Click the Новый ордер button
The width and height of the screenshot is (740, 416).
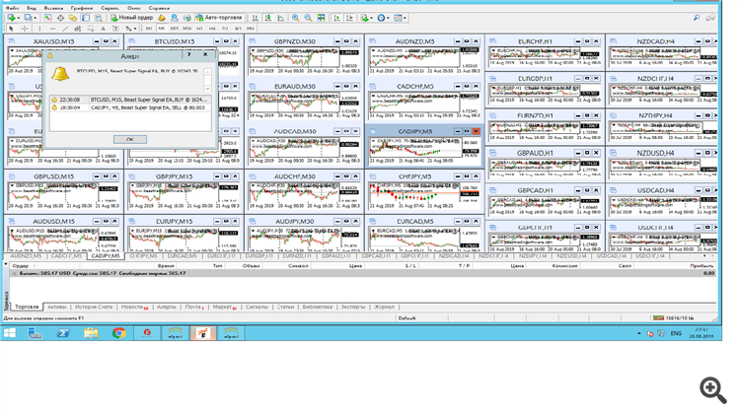coord(131,18)
